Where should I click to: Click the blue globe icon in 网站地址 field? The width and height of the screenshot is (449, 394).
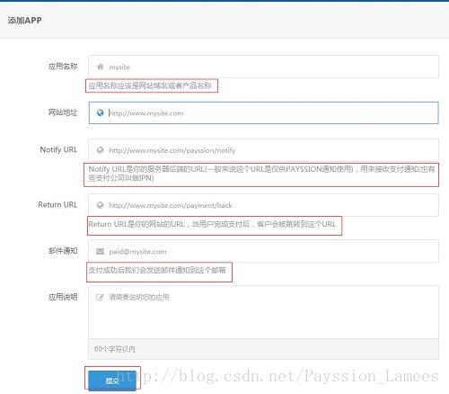(100, 112)
